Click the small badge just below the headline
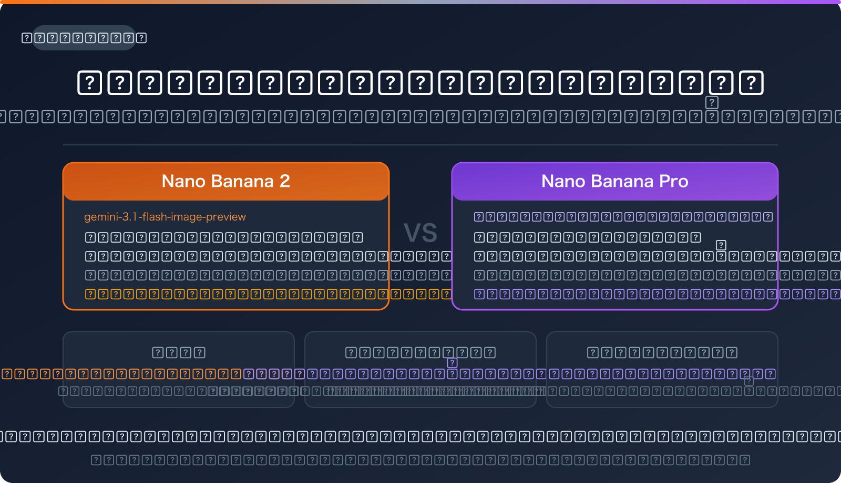Image resolution: width=841 pixels, height=483 pixels. click(x=712, y=103)
